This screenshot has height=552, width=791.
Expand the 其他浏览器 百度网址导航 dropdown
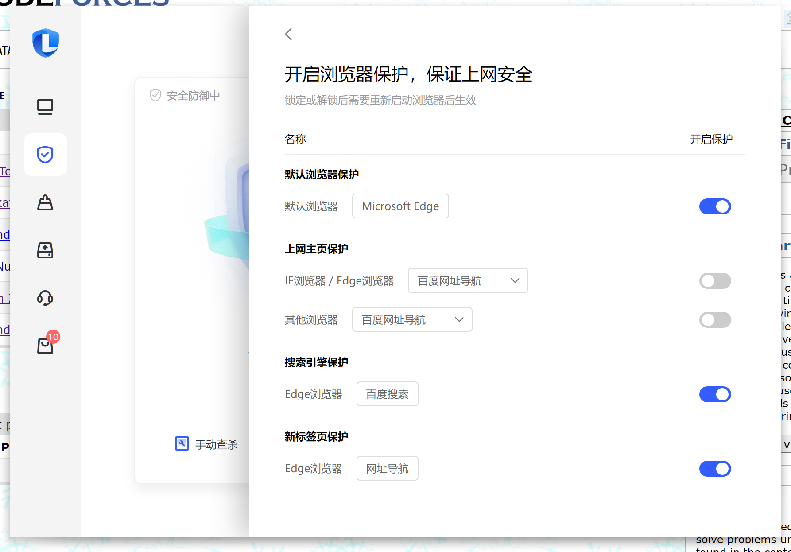pyautogui.click(x=412, y=319)
